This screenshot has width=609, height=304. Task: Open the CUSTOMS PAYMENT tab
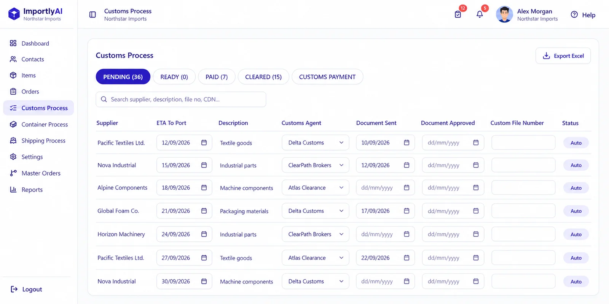tap(327, 77)
